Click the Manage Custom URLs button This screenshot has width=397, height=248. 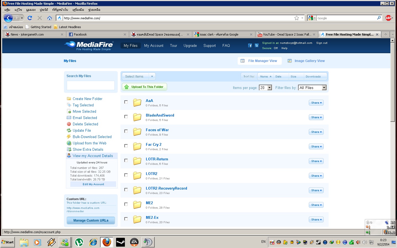(x=91, y=220)
